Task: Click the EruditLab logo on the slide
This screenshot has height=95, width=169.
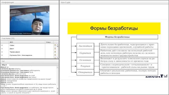Action: [x=157, y=76]
